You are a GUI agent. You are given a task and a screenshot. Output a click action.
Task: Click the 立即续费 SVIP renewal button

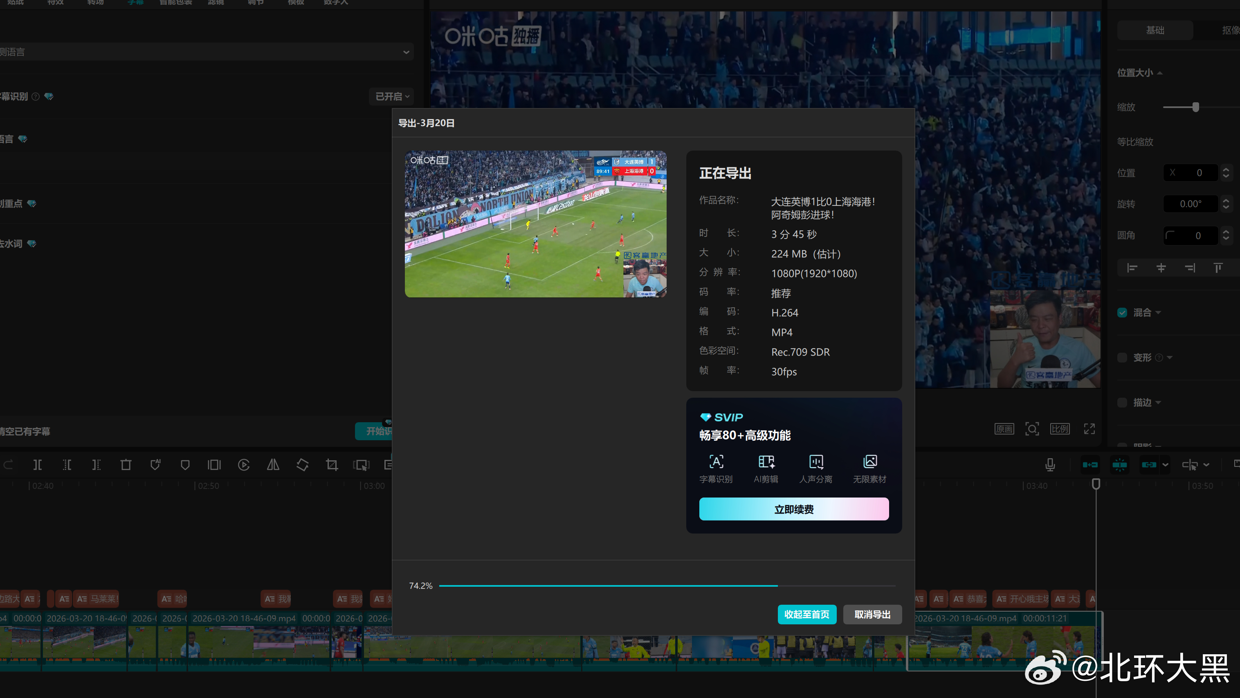point(793,509)
